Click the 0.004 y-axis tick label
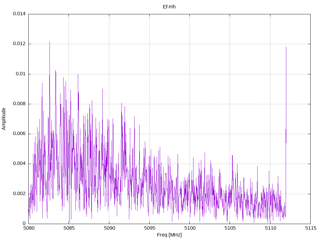Image resolution: width=319 pixels, height=239 pixels. coord(19,163)
